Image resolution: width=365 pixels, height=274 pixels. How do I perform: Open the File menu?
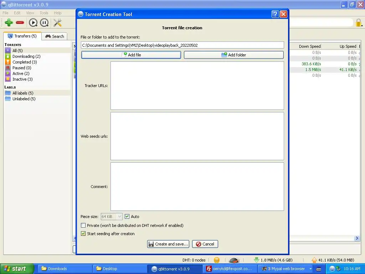[x=5, y=13]
